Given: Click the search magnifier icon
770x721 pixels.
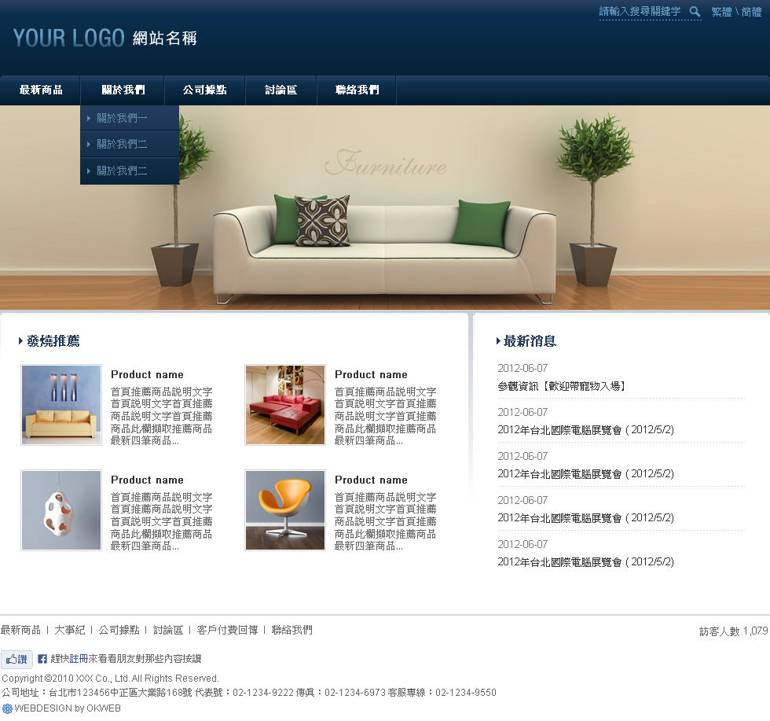Looking at the screenshot, I should (x=695, y=12).
